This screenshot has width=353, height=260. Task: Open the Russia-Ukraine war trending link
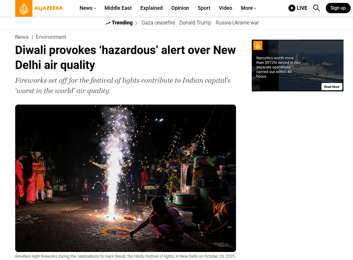pyautogui.click(x=237, y=23)
